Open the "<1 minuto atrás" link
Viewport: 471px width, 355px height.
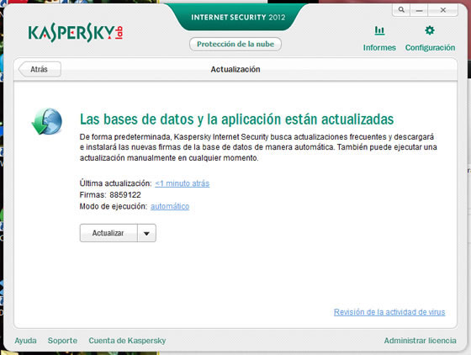(x=182, y=183)
